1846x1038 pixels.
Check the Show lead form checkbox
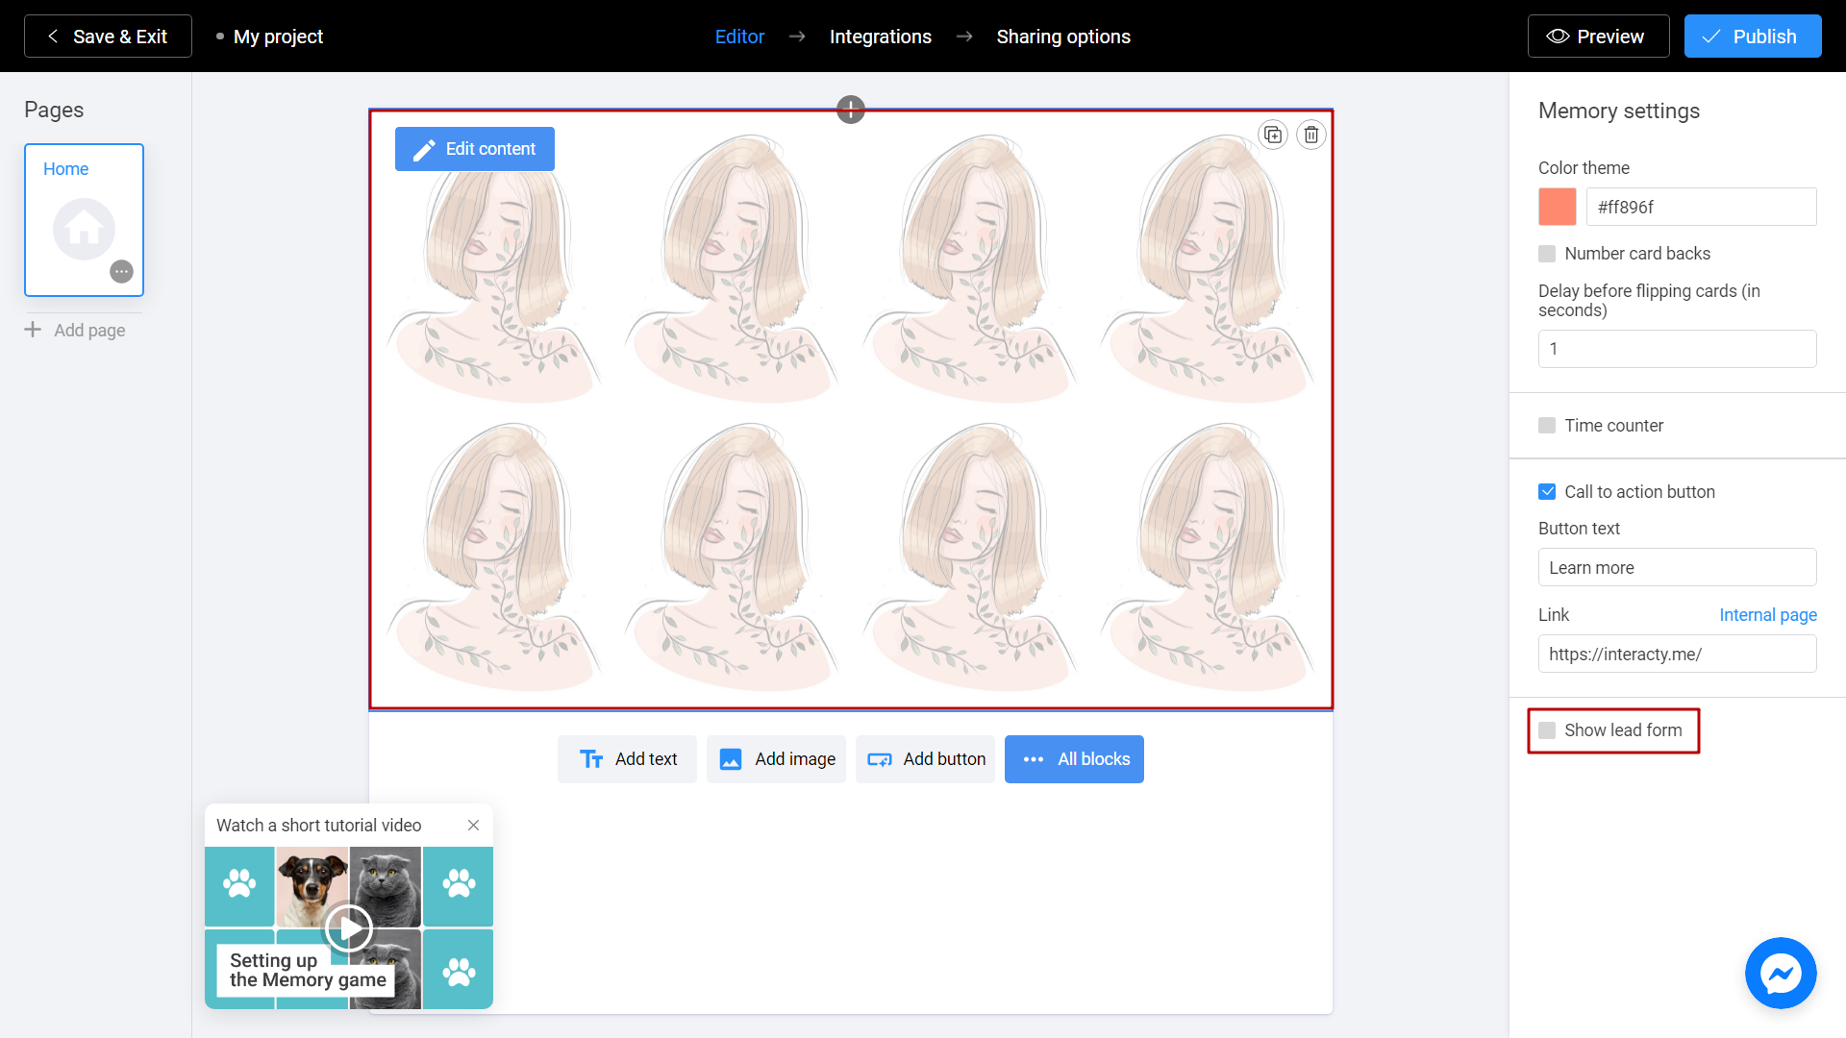tap(1547, 730)
